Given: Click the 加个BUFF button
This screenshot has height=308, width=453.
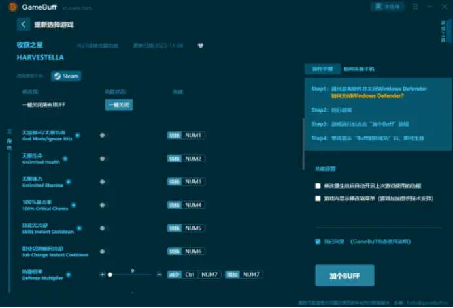Looking at the screenshot, I should [344, 275].
